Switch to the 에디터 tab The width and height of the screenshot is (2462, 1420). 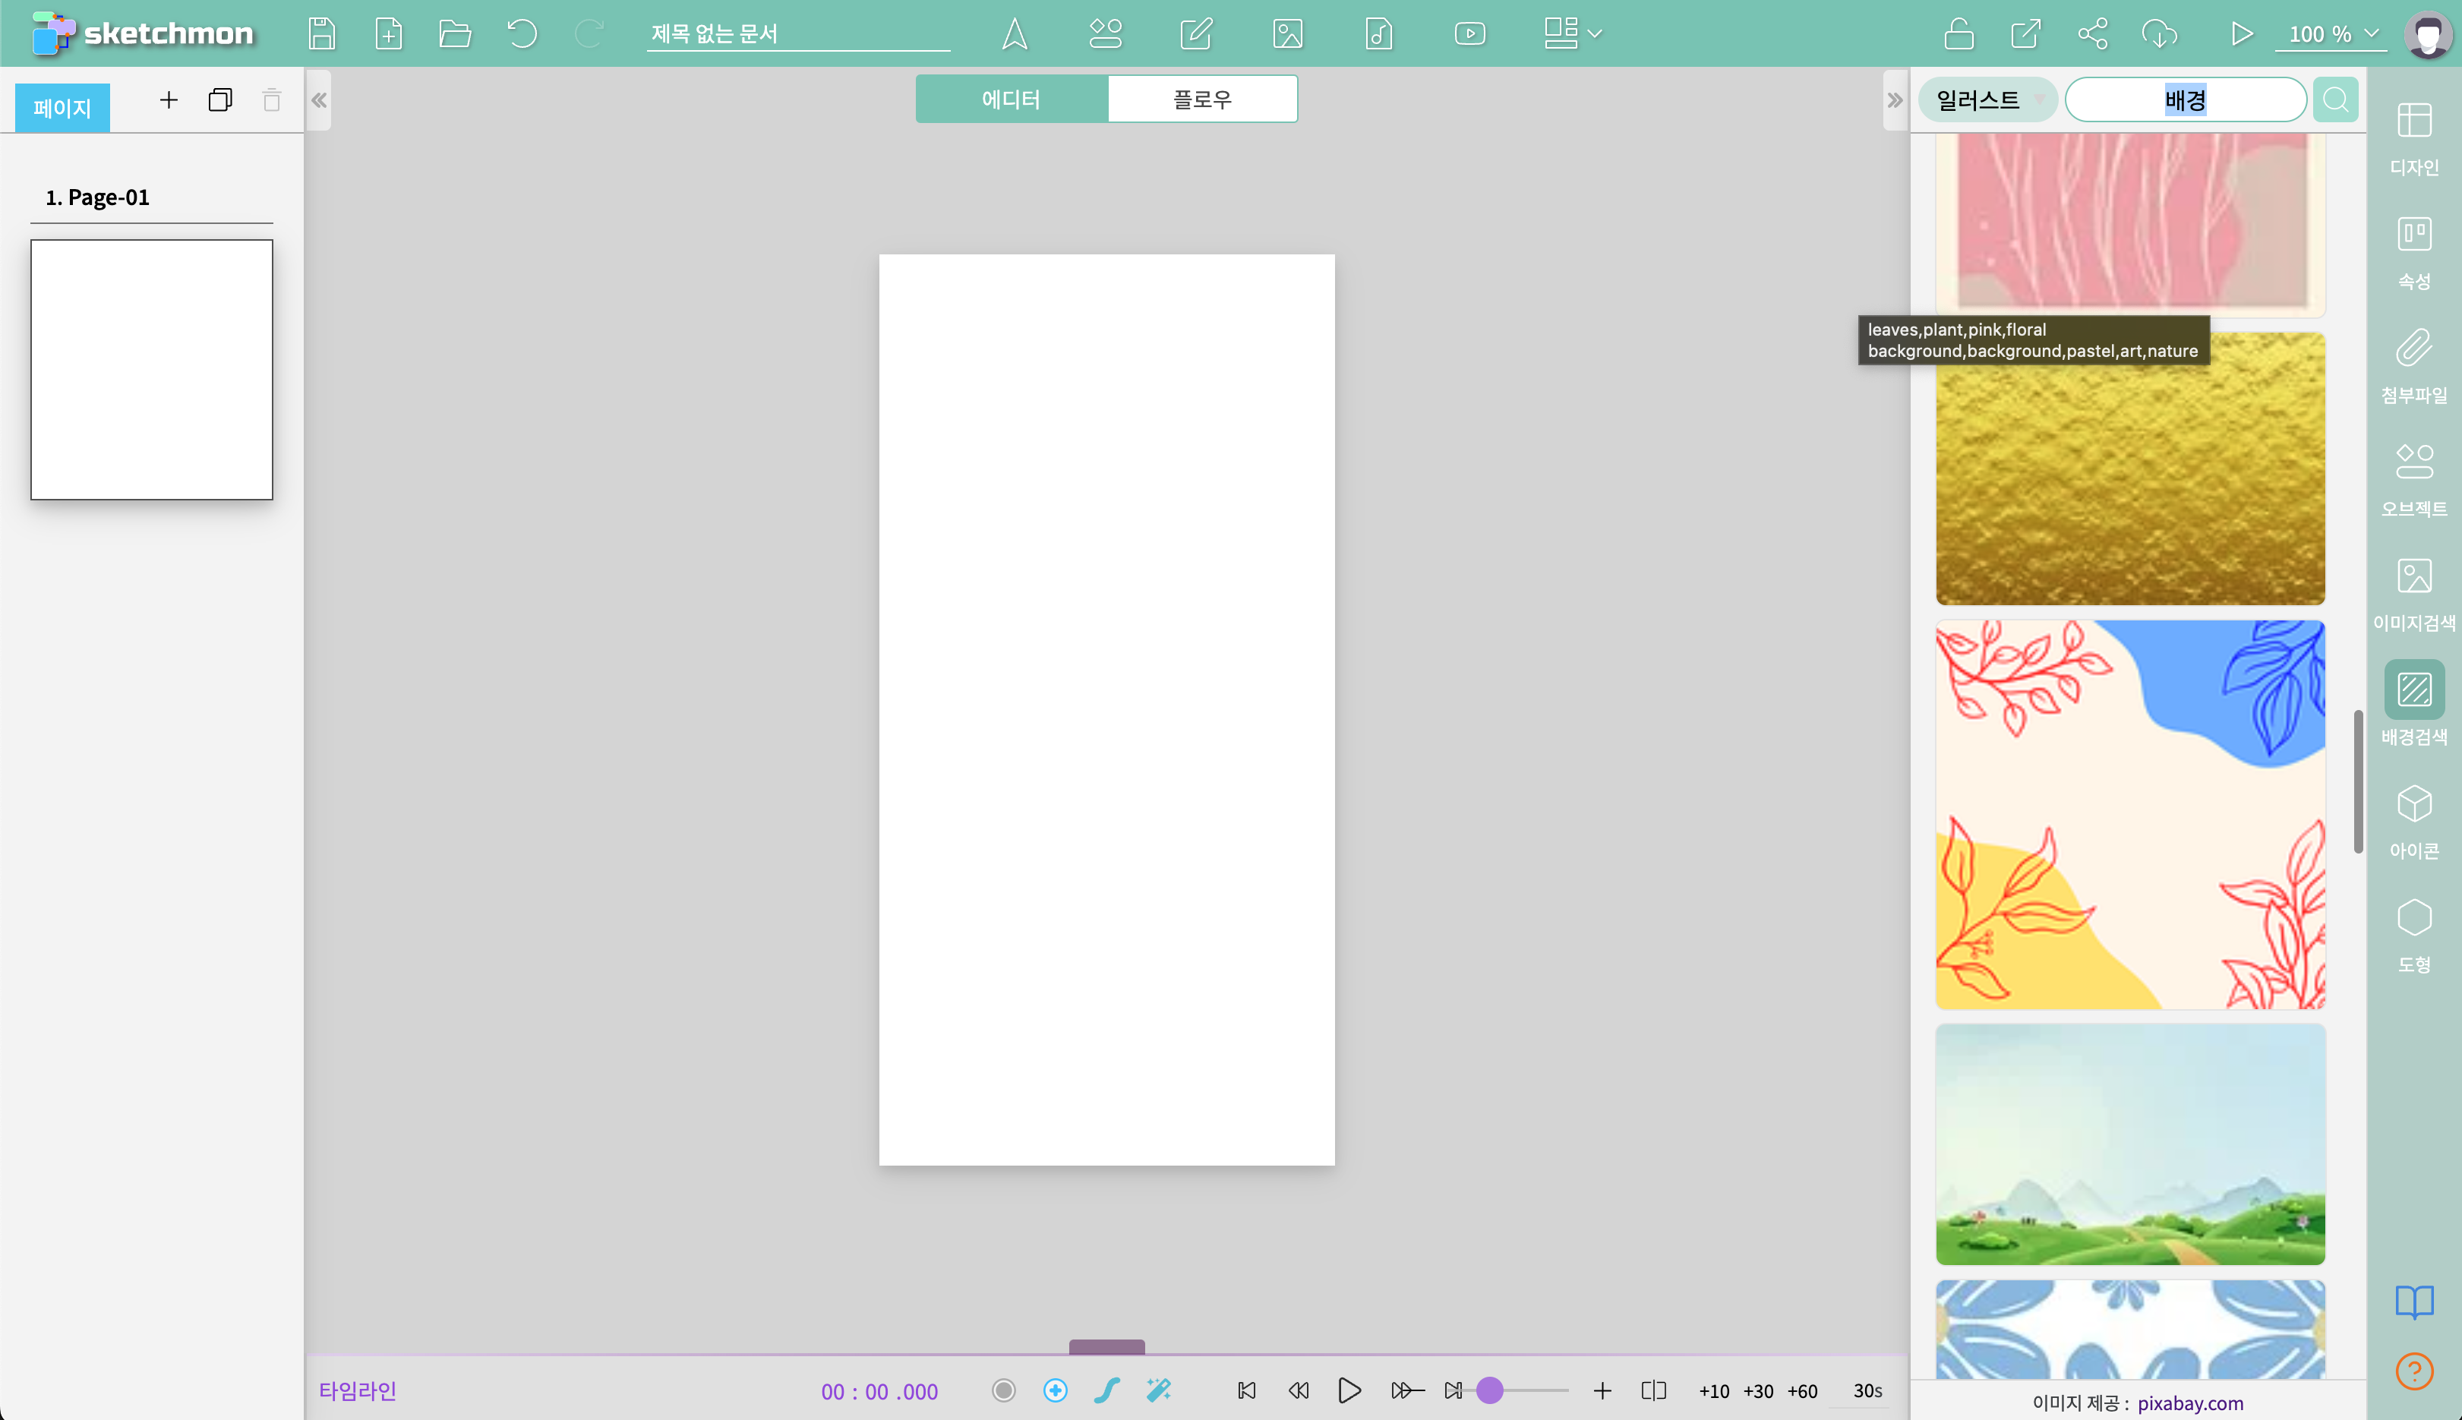click(x=1011, y=99)
